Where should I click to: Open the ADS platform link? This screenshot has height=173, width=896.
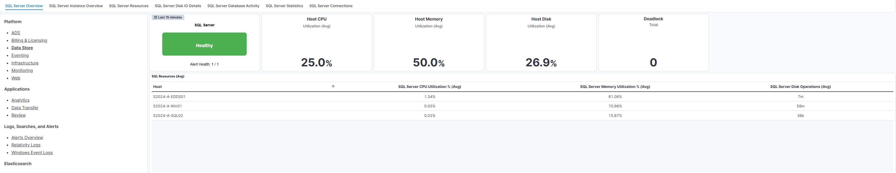coord(16,33)
